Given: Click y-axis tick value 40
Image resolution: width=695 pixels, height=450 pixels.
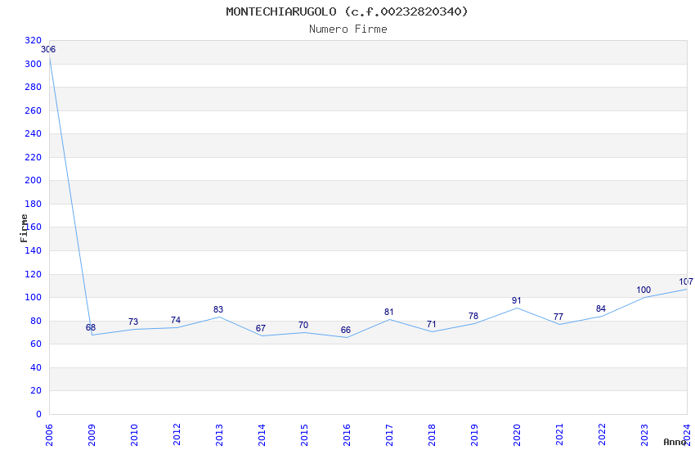Looking at the screenshot, I should [x=36, y=367].
